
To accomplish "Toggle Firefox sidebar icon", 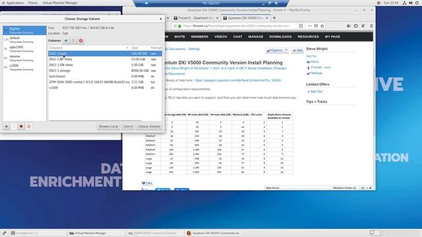I will click(x=356, y=26).
